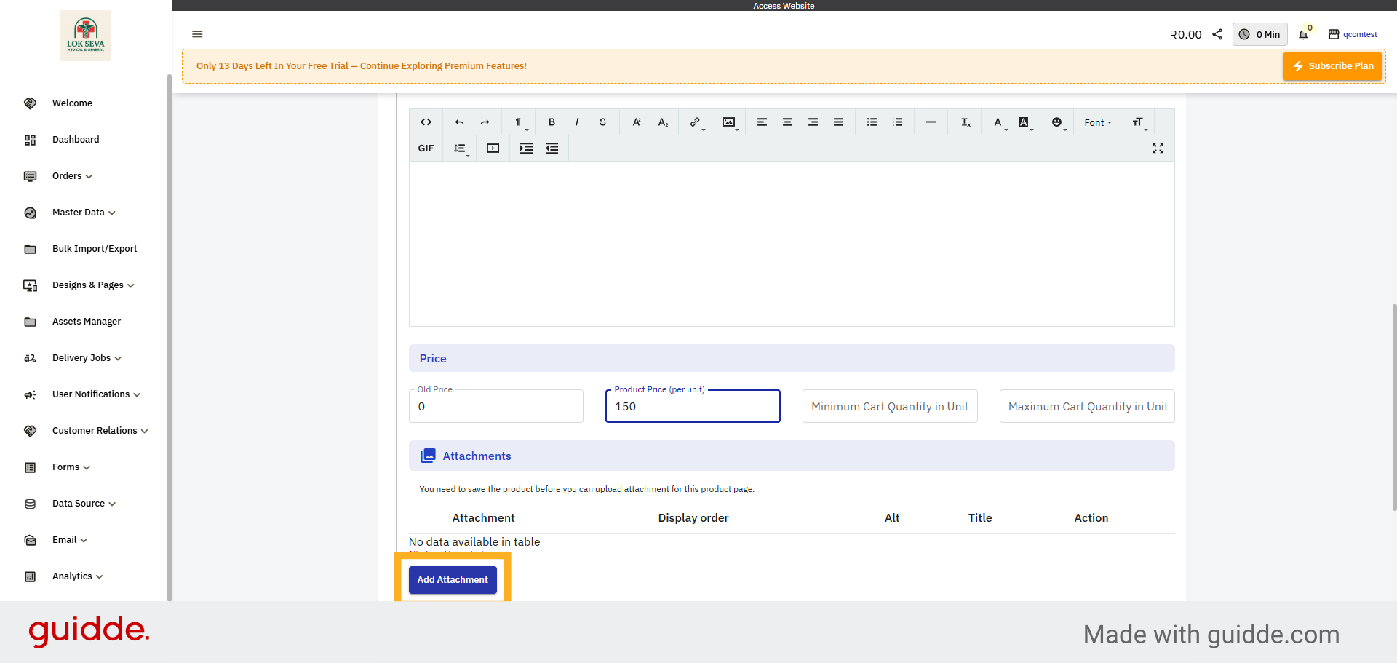Click the GIF button in the editor toolbar

(426, 148)
